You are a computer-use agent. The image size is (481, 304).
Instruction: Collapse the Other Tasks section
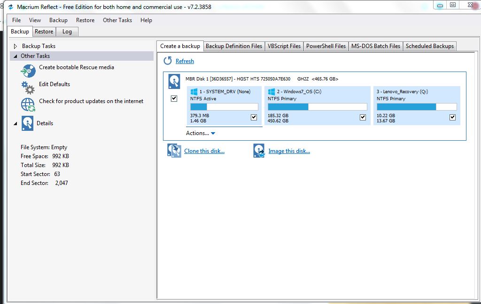point(15,56)
